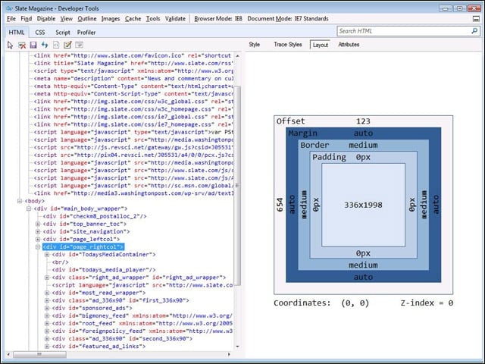Image resolution: width=485 pixels, height=364 pixels.
Task: Expand the second_336x90 ad div
Action: click(x=47, y=339)
